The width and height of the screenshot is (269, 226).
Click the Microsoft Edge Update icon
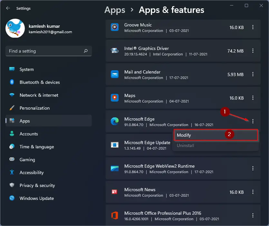pos(115,145)
